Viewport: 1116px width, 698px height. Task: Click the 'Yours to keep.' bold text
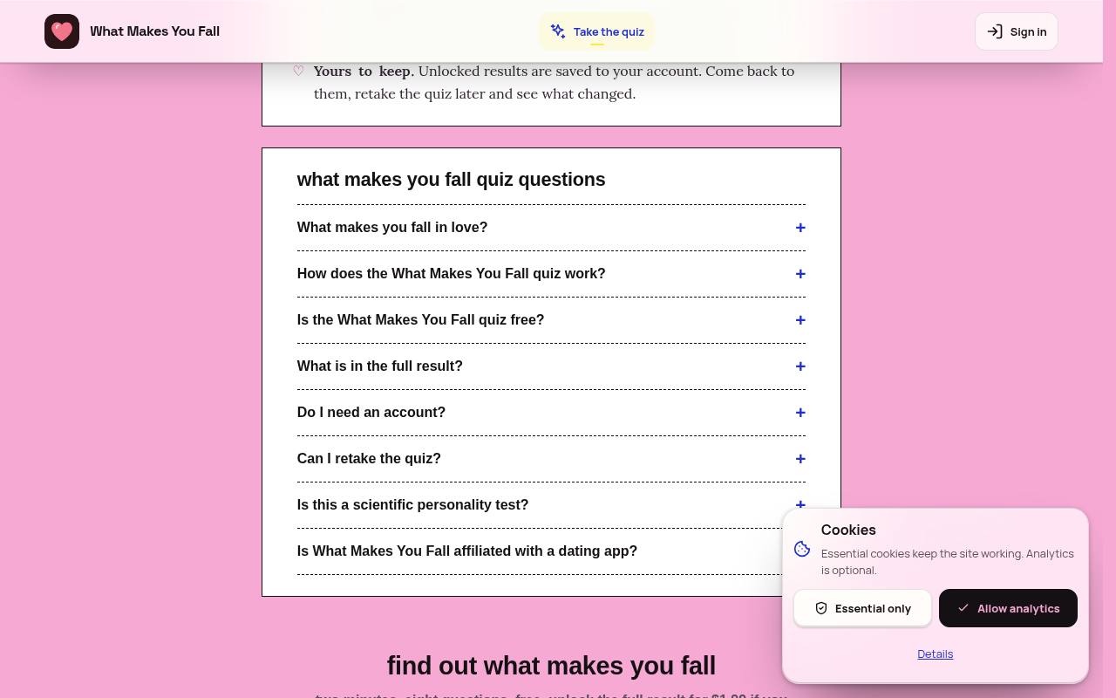point(364,71)
